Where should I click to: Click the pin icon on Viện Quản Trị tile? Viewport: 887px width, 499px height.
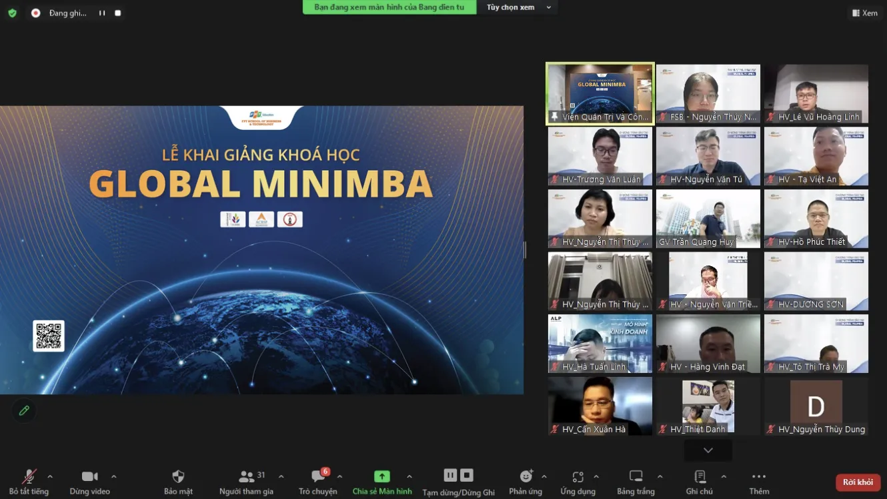pyautogui.click(x=554, y=117)
